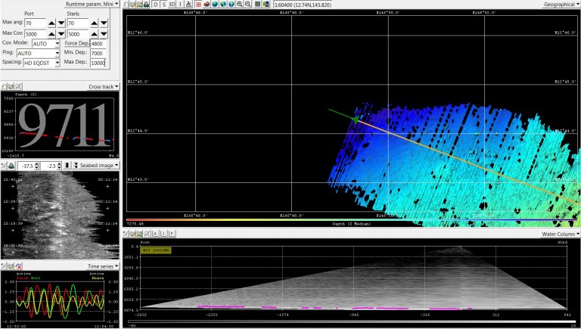Click the printer-like icon in Time series toolbar

pos(11,266)
